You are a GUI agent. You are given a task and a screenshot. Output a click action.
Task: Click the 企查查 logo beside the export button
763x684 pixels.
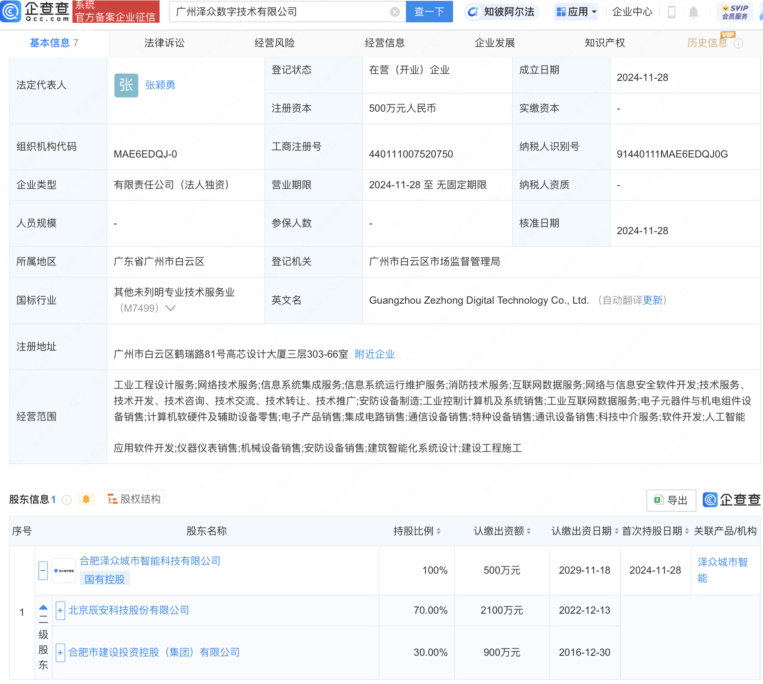pyautogui.click(x=732, y=500)
